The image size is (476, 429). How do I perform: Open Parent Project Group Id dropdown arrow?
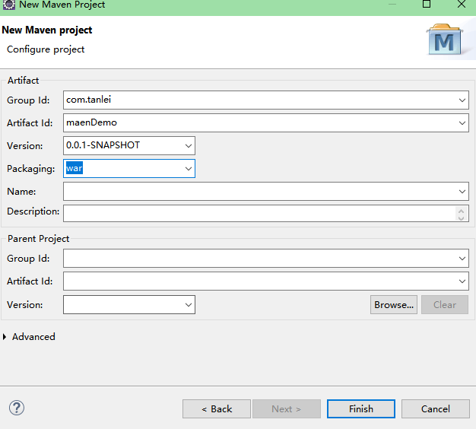462,259
